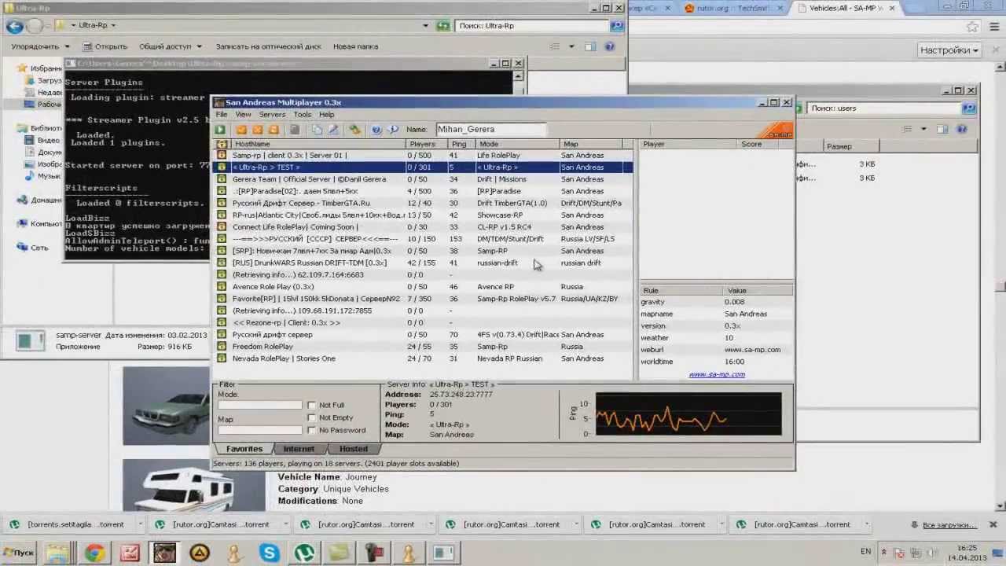Select the Nevada RolePlay | Stories One row
1006x566 pixels.
point(424,358)
